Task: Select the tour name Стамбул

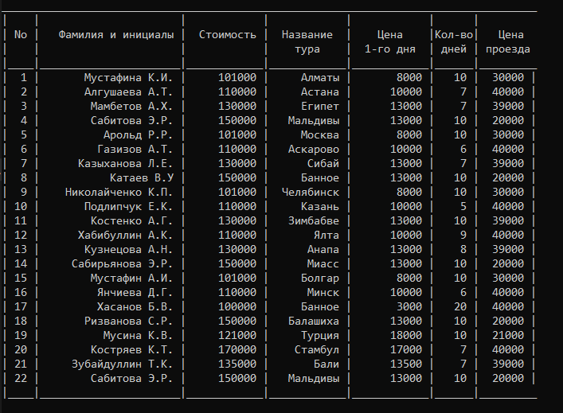Action: pos(317,350)
